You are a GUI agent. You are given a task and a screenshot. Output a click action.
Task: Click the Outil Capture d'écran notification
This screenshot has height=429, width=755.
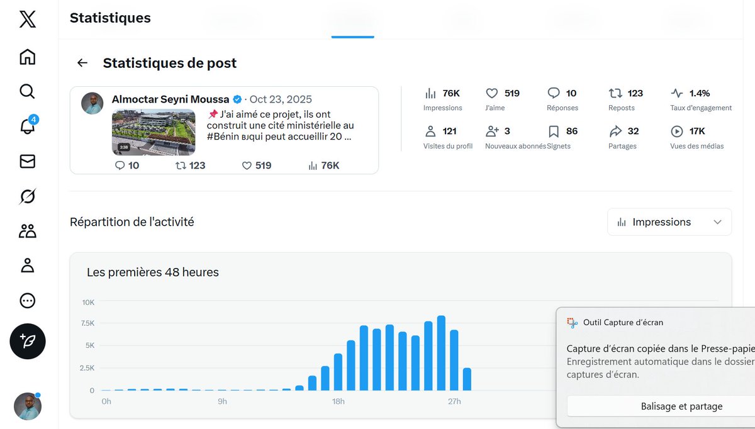coord(623,322)
